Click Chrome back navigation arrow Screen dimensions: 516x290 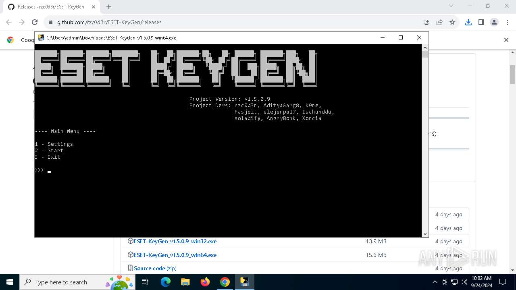point(9,22)
